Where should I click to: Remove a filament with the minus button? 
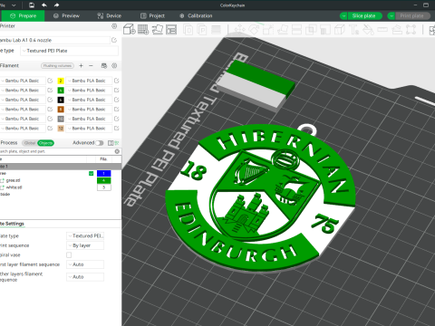[x=91, y=65]
